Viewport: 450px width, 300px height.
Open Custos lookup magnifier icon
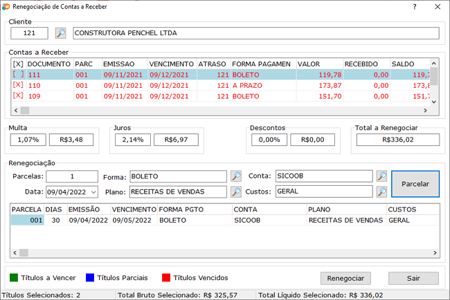click(x=381, y=191)
